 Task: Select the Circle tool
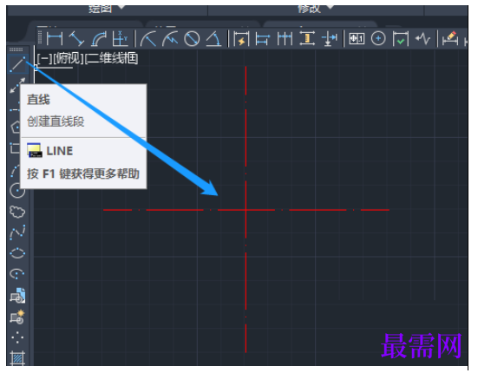coord(17,191)
